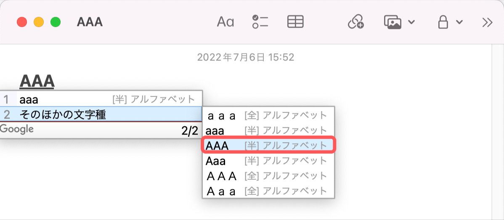Image resolution: width=504 pixels, height=220 pixels.
Task: Show more toolbar items with double chevron
Action: 487,22
